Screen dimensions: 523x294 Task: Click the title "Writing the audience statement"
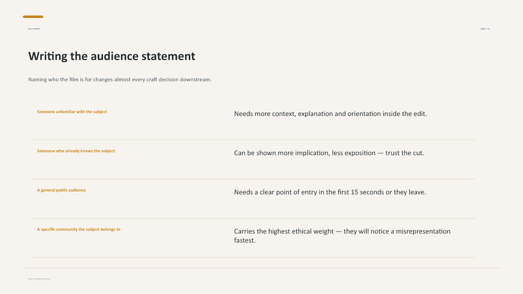click(x=112, y=56)
